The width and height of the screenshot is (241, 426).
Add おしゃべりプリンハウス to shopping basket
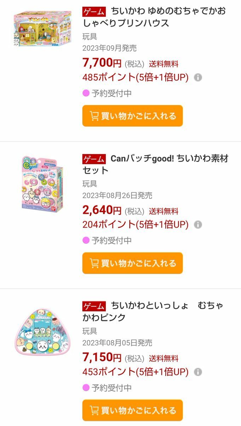click(132, 116)
